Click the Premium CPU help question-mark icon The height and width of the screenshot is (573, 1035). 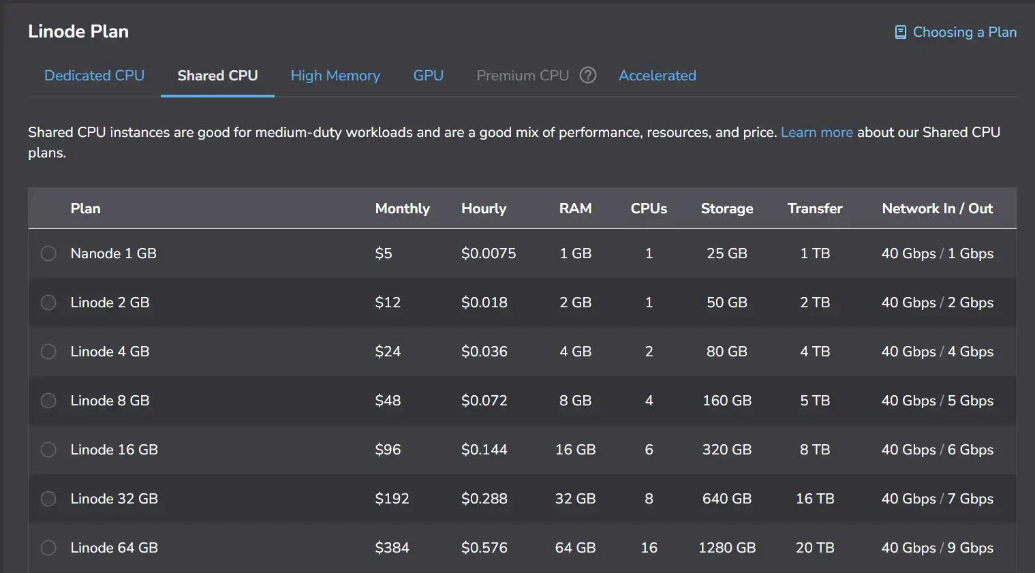point(587,76)
